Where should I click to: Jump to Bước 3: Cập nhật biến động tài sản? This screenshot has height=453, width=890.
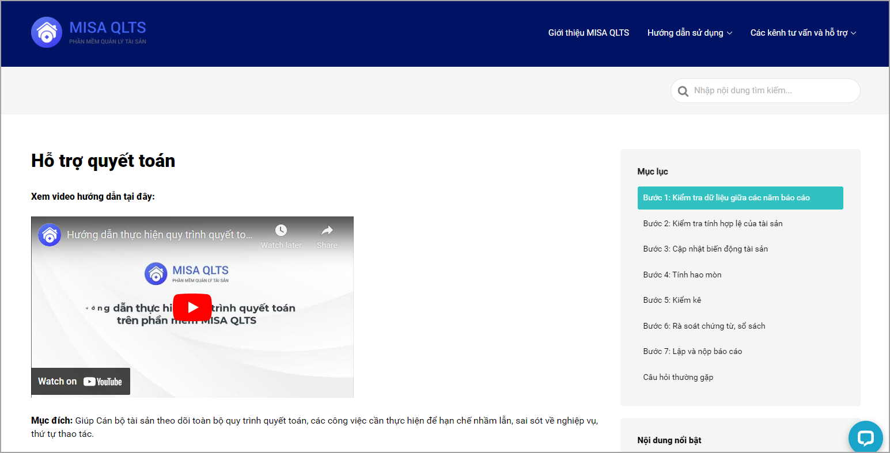coord(705,249)
